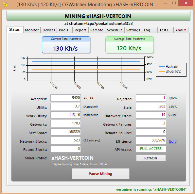Click the API Access FULL ACCESS field
This screenshot has width=195, height=194.
pyautogui.click(x=151, y=149)
